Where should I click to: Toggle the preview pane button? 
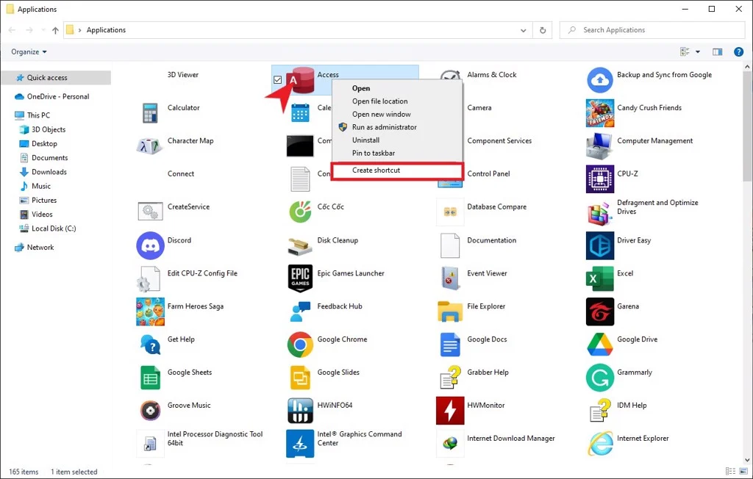[x=718, y=52]
